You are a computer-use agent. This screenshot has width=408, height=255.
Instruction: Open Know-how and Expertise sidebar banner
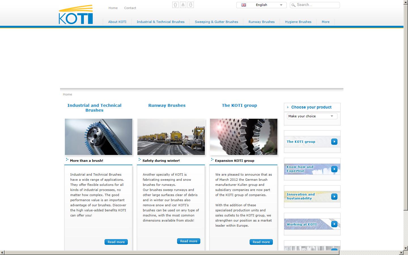tap(312, 169)
